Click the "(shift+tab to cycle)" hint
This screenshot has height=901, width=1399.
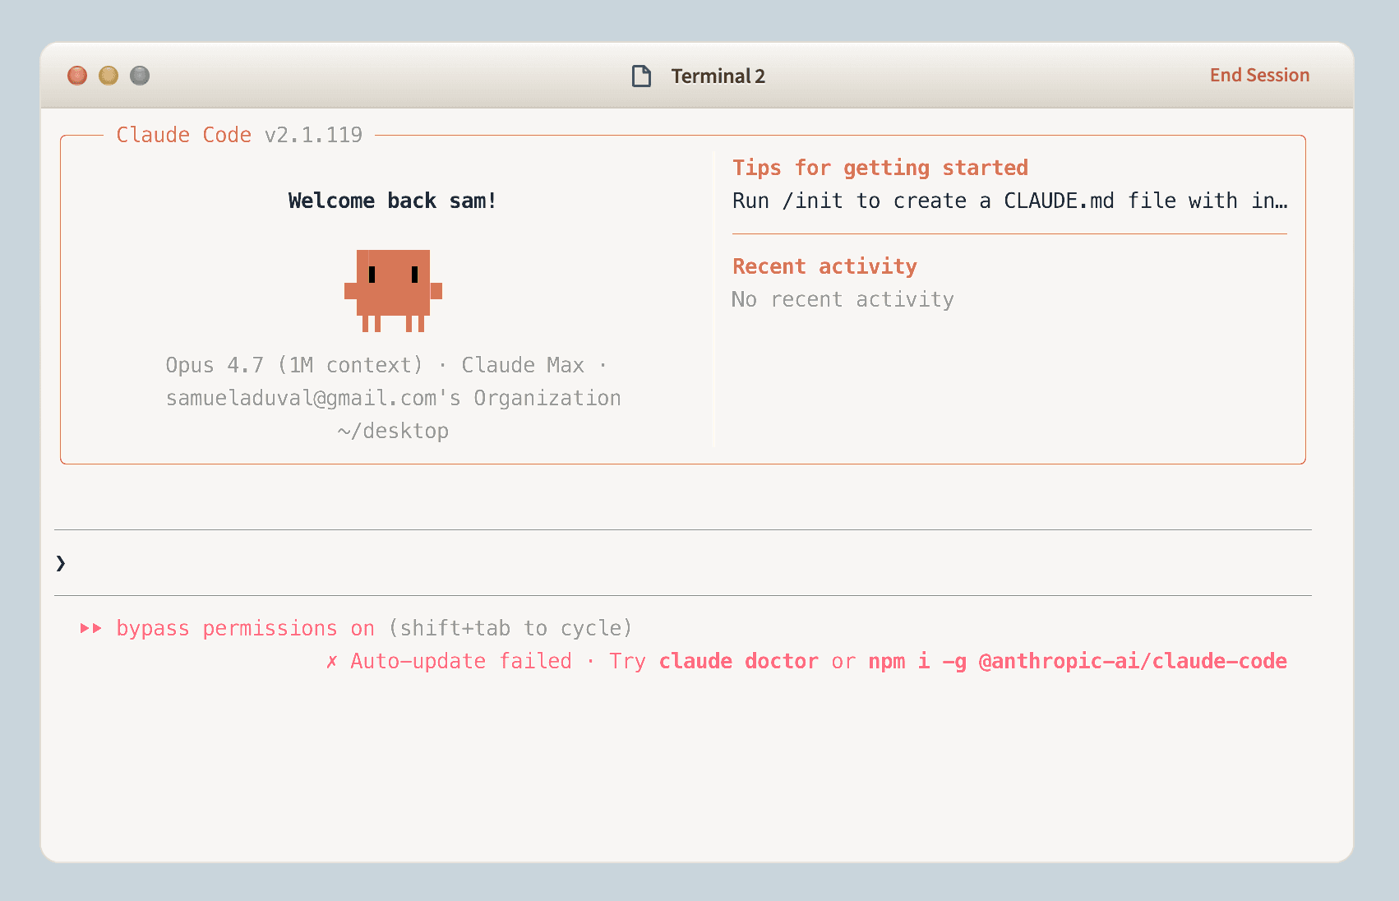tap(510, 629)
